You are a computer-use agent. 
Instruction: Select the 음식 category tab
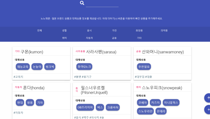click(x=89, y=31)
